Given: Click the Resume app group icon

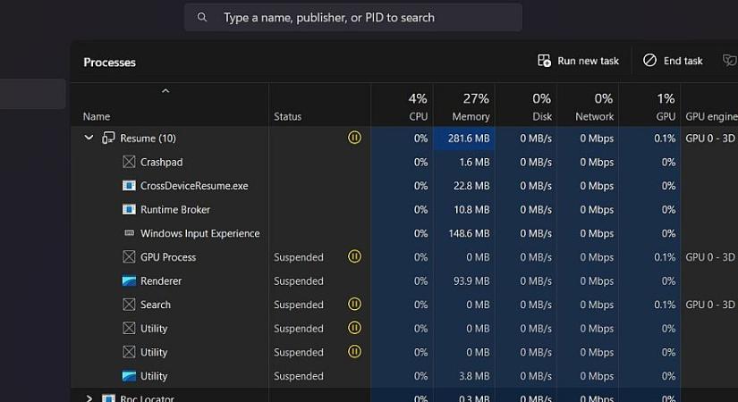Looking at the screenshot, I should 108,138.
